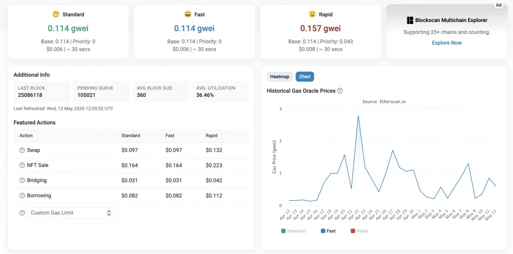Screen dimensions: 513x254
Task: Click the Explore Now link
Action: (447, 43)
